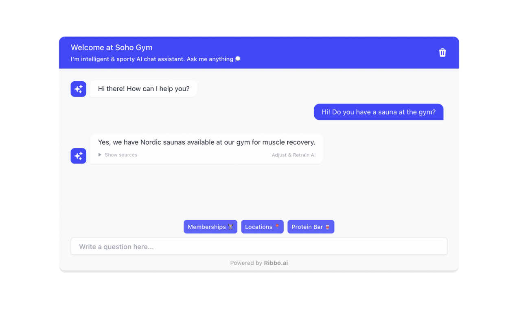
Task: Click the Hi there greeting message bubble
Action: tap(144, 89)
